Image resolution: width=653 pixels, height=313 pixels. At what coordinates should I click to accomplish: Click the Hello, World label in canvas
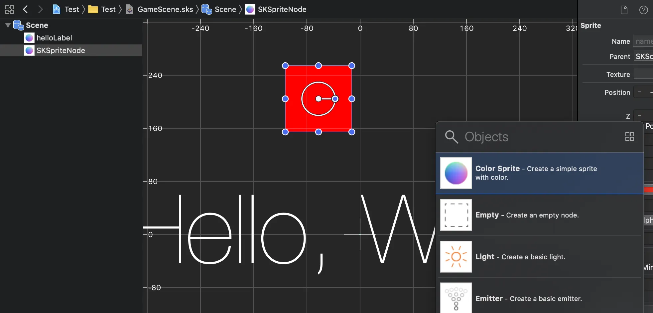pos(289,234)
